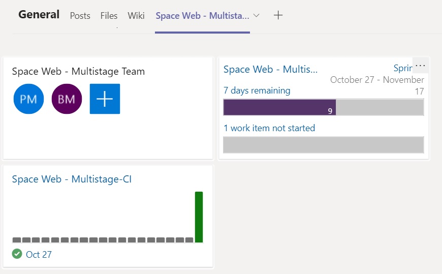Select the Space Web - Multista... tab
The height and width of the screenshot is (274, 442).
202,16
